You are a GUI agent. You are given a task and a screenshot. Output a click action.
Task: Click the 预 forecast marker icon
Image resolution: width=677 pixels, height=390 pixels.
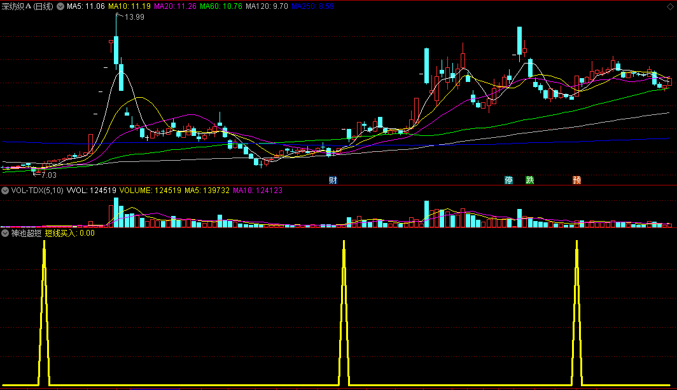pyautogui.click(x=577, y=180)
